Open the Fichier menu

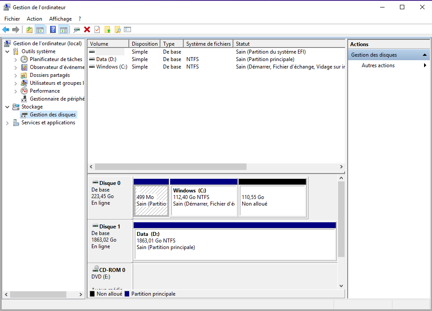[x=12, y=19]
